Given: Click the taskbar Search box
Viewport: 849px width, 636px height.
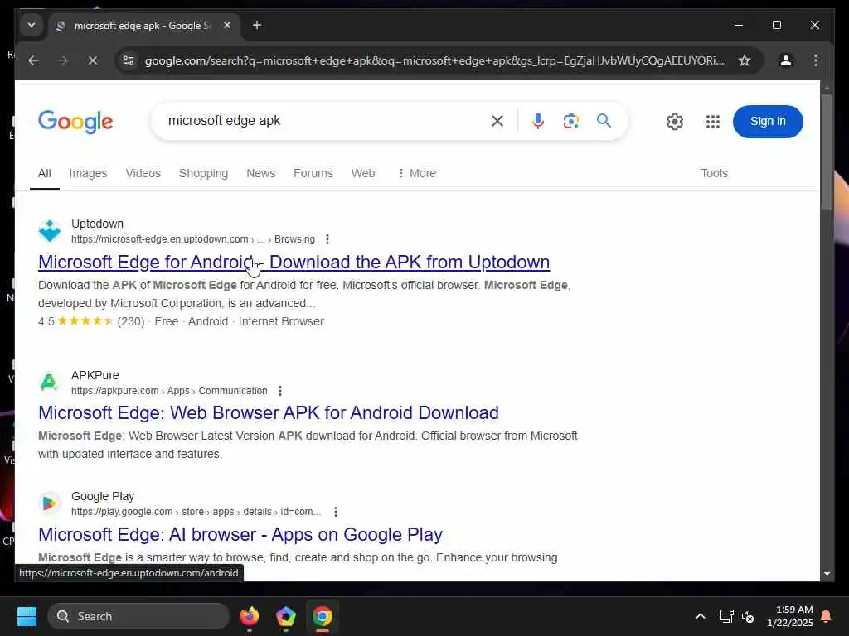Looking at the screenshot, I should (138, 616).
